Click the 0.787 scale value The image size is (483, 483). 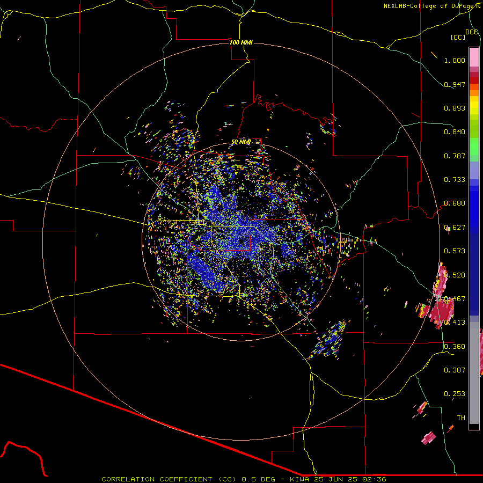pos(455,156)
